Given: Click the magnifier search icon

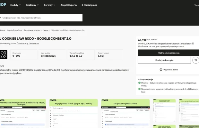Looking at the screenshot, I should 1,18.
